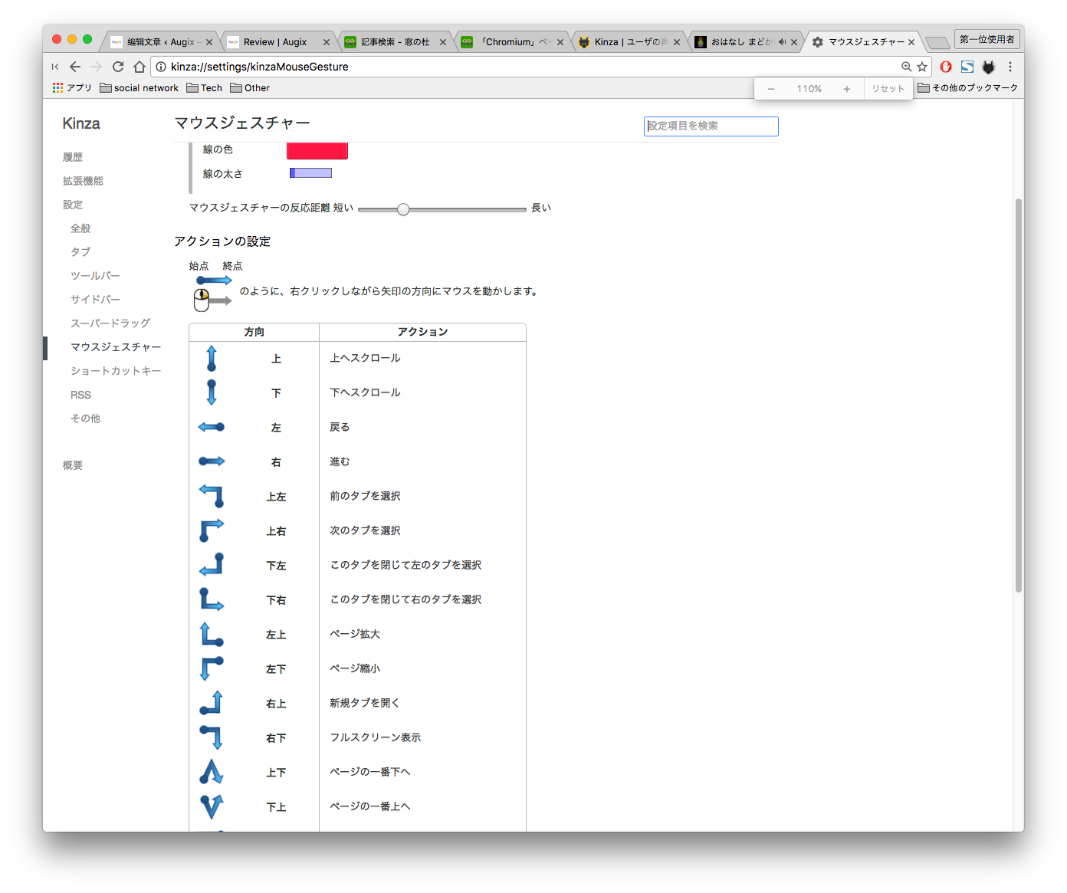Open ショートカットキー settings in the sidebar
1067x893 pixels.
tap(116, 371)
